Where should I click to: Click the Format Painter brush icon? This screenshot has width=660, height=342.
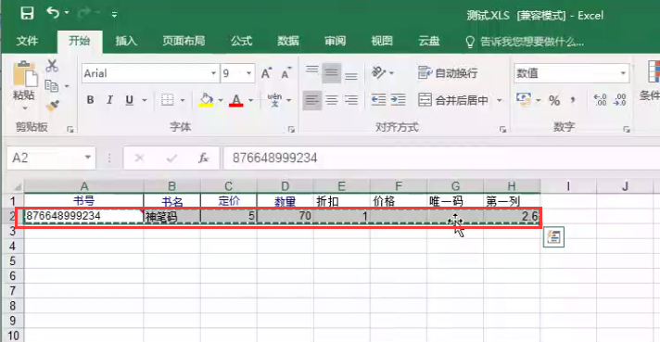52,105
